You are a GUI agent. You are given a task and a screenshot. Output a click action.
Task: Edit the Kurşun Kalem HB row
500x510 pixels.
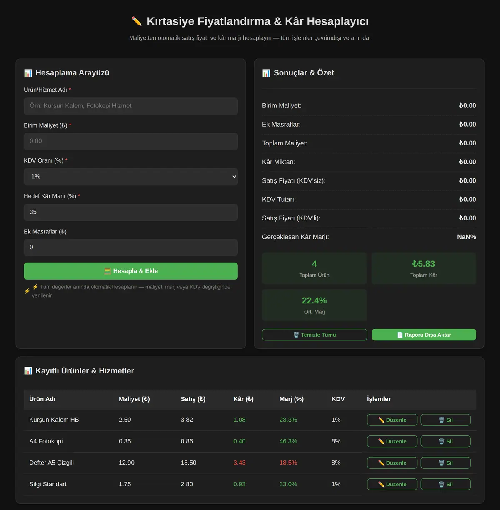pos(392,420)
